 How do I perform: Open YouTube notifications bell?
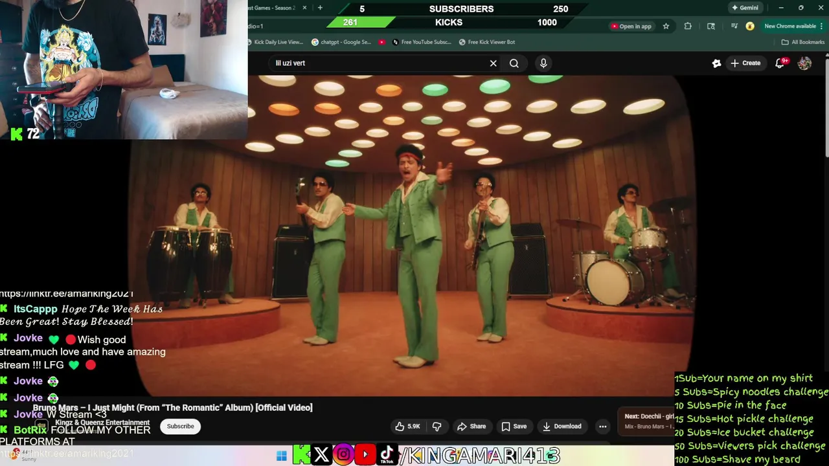[x=780, y=63]
